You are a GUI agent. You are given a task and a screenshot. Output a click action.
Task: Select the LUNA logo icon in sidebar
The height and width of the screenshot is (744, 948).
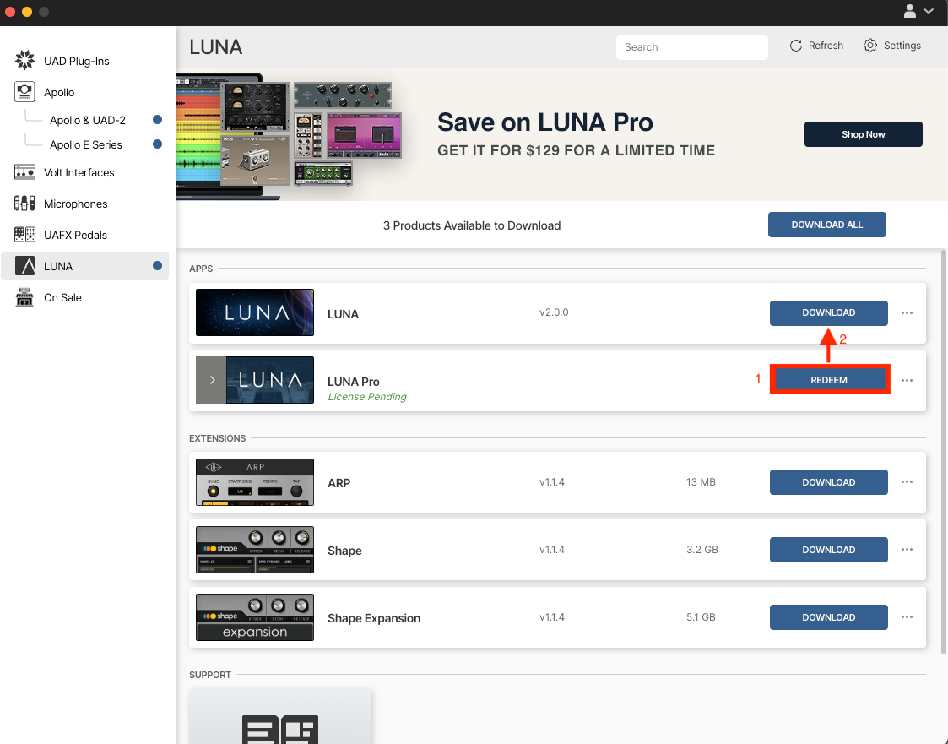pos(24,265)
